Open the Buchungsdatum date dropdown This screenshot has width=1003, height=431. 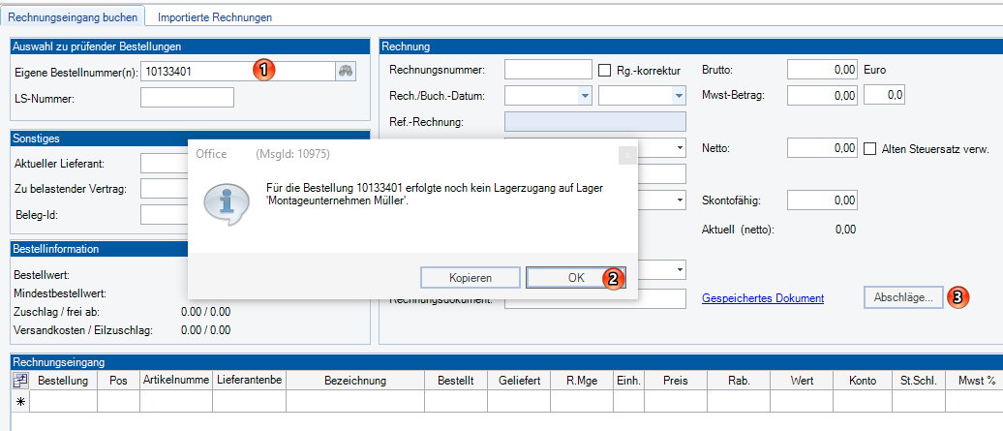(x=678, y=96)
